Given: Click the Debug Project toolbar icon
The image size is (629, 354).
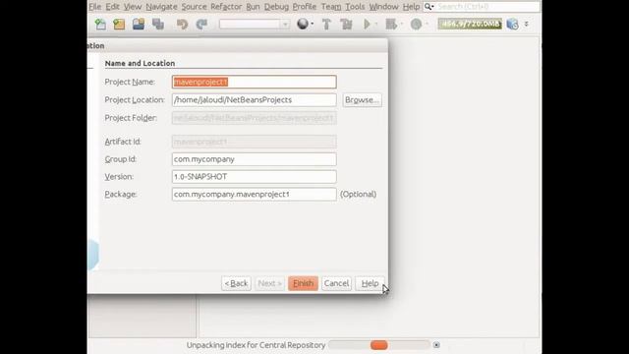Looking at the screenshot, I should pyautogui.click(x=391, y=24).
